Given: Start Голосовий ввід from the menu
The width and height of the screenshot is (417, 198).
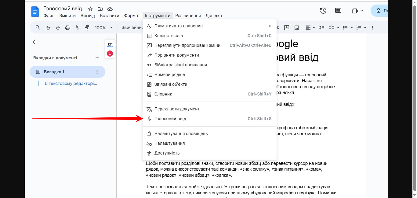Looking at the screenshot, I should 209,119.
